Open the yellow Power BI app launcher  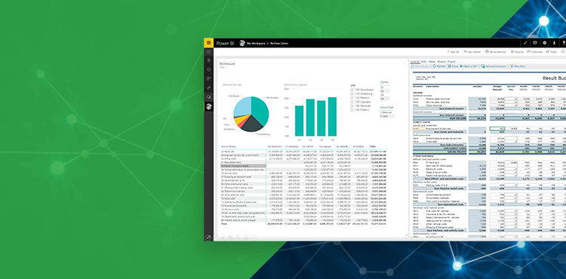[x=208, y=43]
